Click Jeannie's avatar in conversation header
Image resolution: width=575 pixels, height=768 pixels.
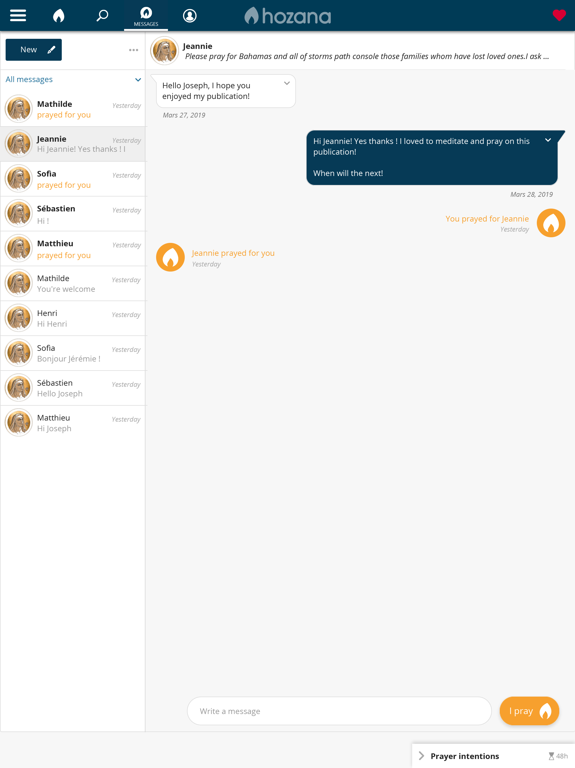click(x=164, y=51)
